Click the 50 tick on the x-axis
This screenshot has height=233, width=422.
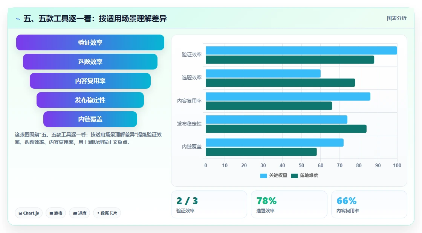click(301, 166)
